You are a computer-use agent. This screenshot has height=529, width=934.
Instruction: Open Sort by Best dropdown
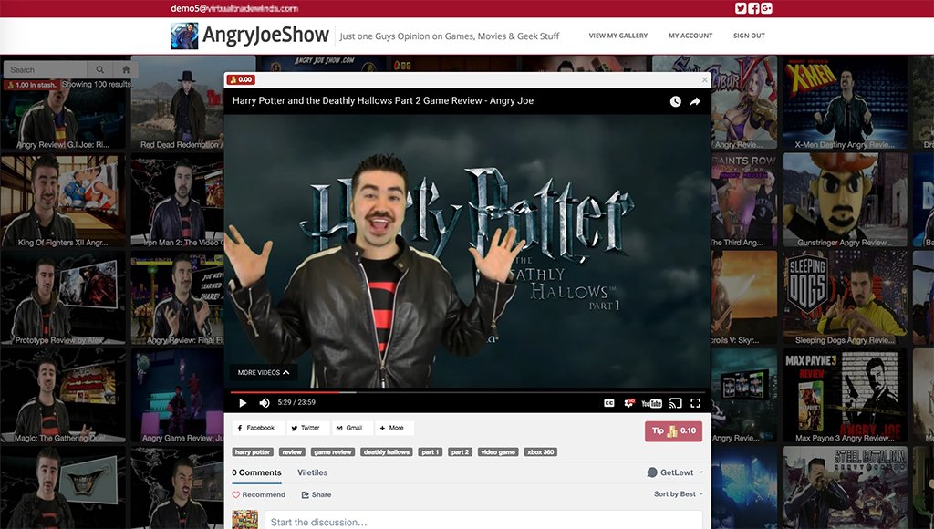click(x=679, y=493)
